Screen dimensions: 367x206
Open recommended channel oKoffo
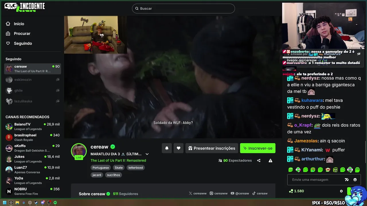[x=32, y=148]
